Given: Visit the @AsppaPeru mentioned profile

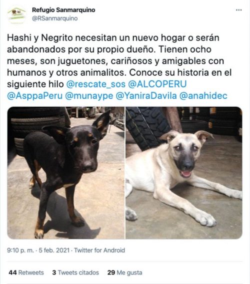Looking at the screenshot, I should pos(34,96).
